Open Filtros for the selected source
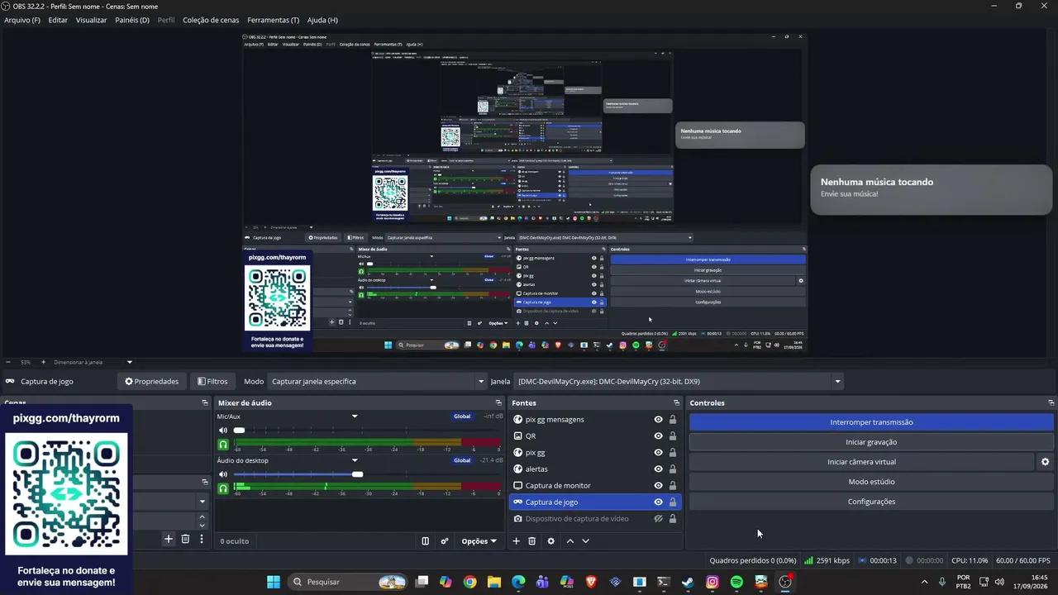Screen dimensions: 1058x595 click(x=212, y=382)
